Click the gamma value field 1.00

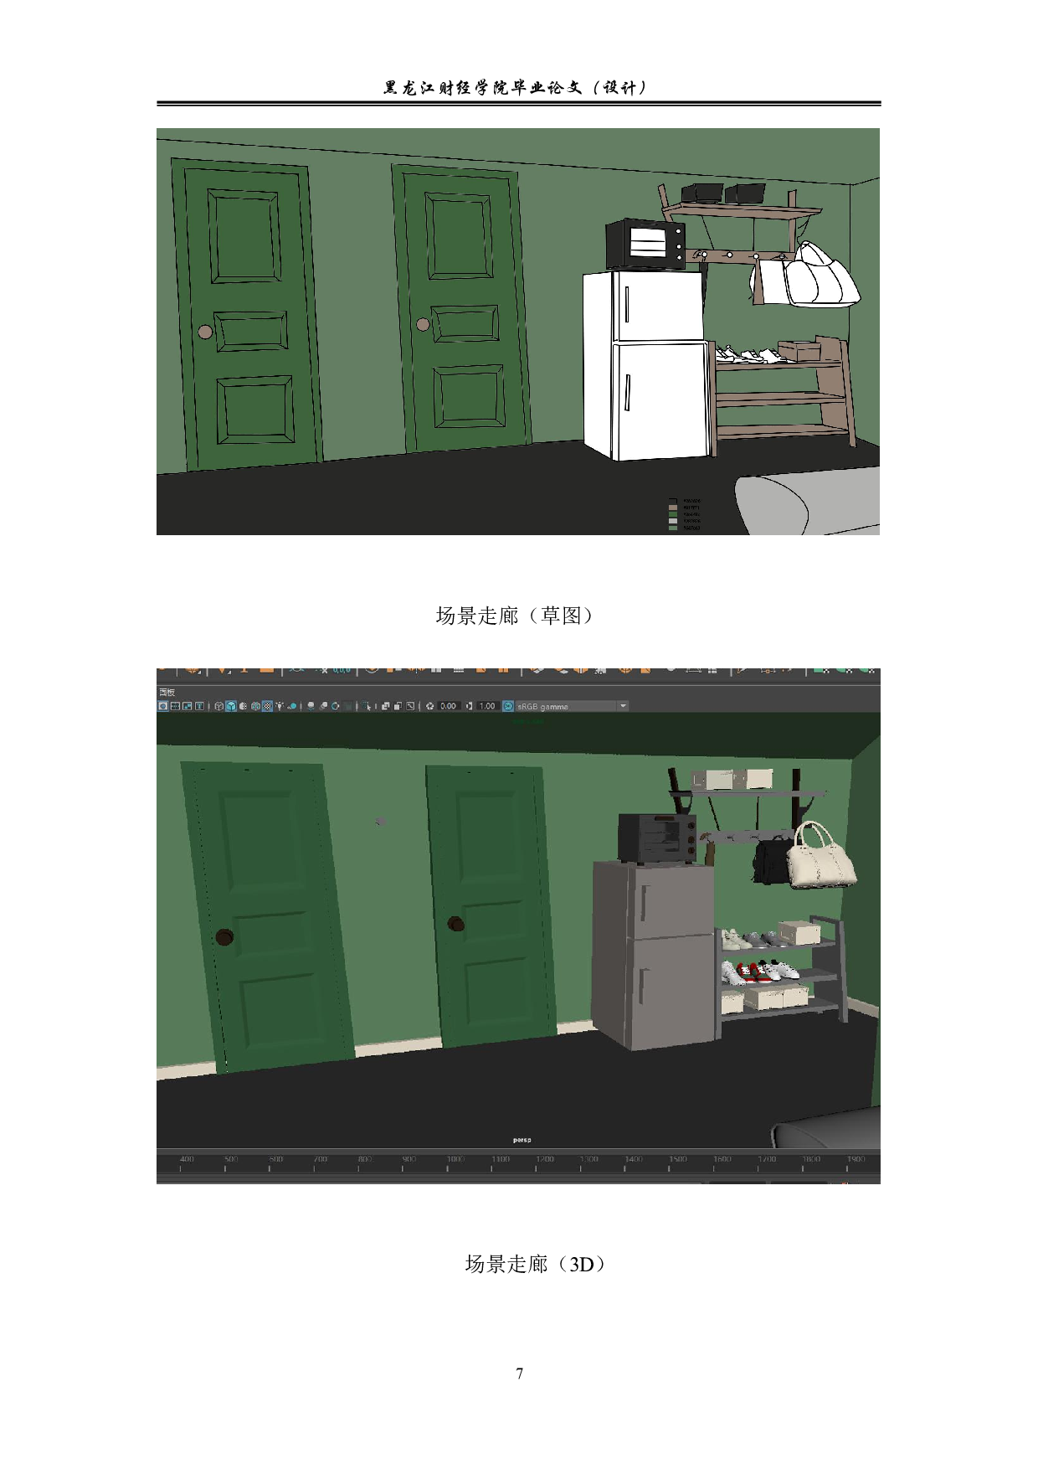click(x=487, y=706)
